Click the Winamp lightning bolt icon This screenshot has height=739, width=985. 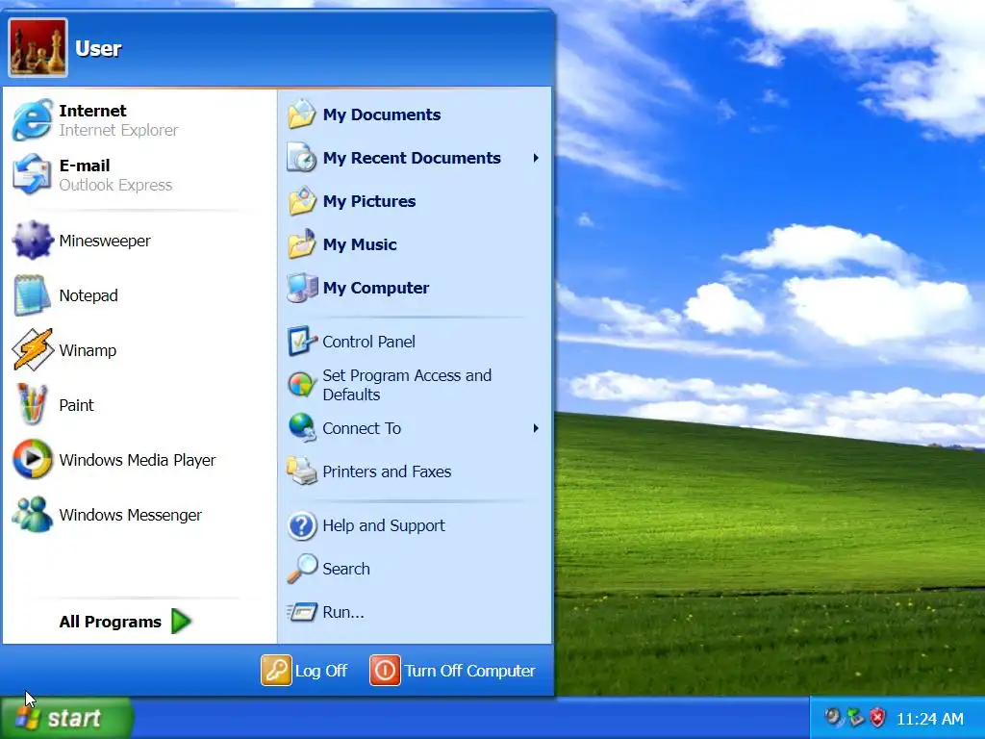32,349
